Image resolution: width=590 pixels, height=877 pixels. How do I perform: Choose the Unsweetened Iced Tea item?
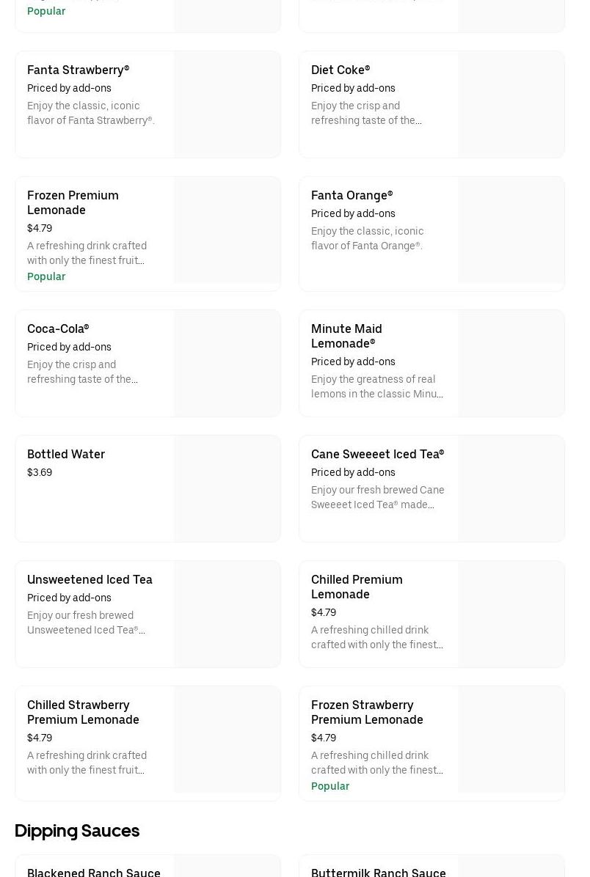[x=90, y=580]
